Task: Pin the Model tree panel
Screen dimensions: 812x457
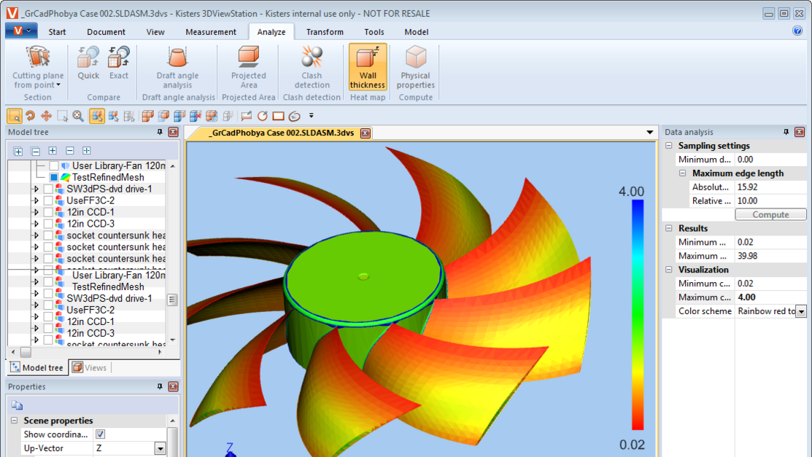Action: pyautogui.click(x=160, y=132)
